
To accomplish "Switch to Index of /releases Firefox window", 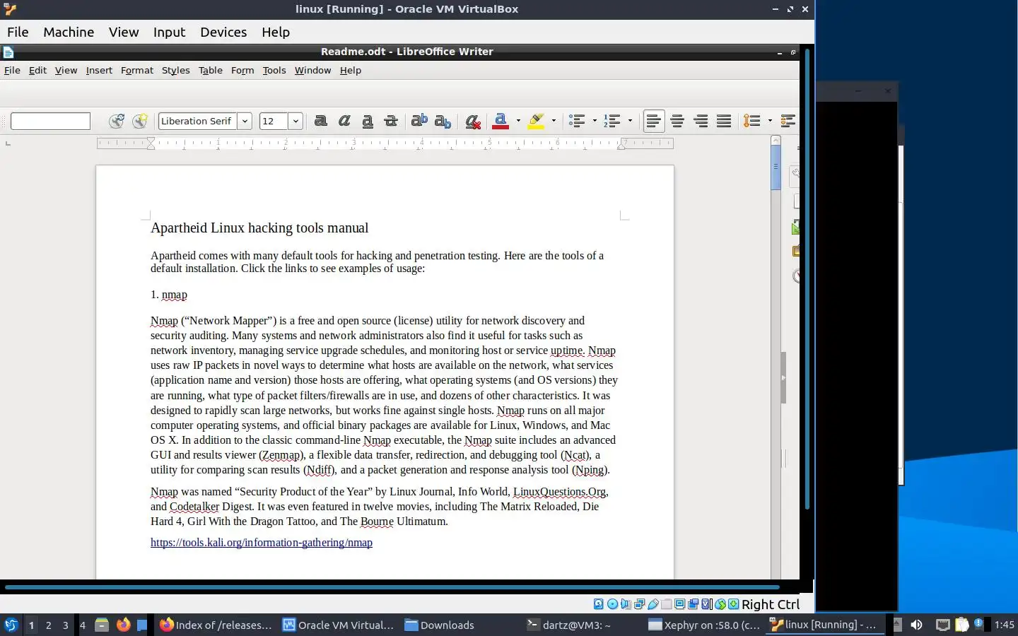I will (x=216, y=625).
